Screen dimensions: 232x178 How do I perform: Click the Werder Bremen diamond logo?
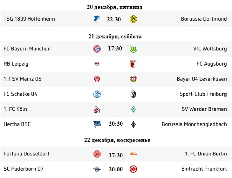click(133, 109)
